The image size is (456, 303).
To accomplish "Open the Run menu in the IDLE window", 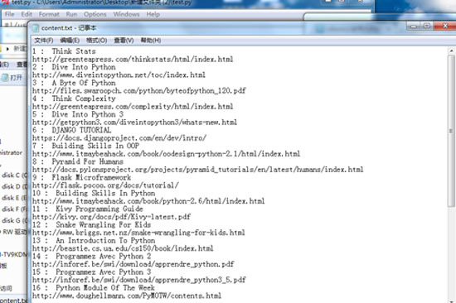I will pos(71,14).
